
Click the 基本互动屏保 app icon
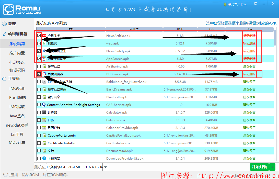tap(44, 89)
